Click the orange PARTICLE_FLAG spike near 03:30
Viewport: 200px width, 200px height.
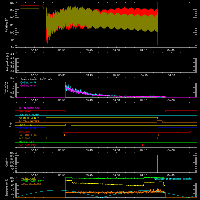[x=64, y=135]
